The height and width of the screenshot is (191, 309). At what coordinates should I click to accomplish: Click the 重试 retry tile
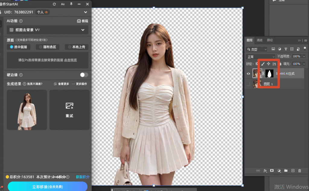[69, 110]
